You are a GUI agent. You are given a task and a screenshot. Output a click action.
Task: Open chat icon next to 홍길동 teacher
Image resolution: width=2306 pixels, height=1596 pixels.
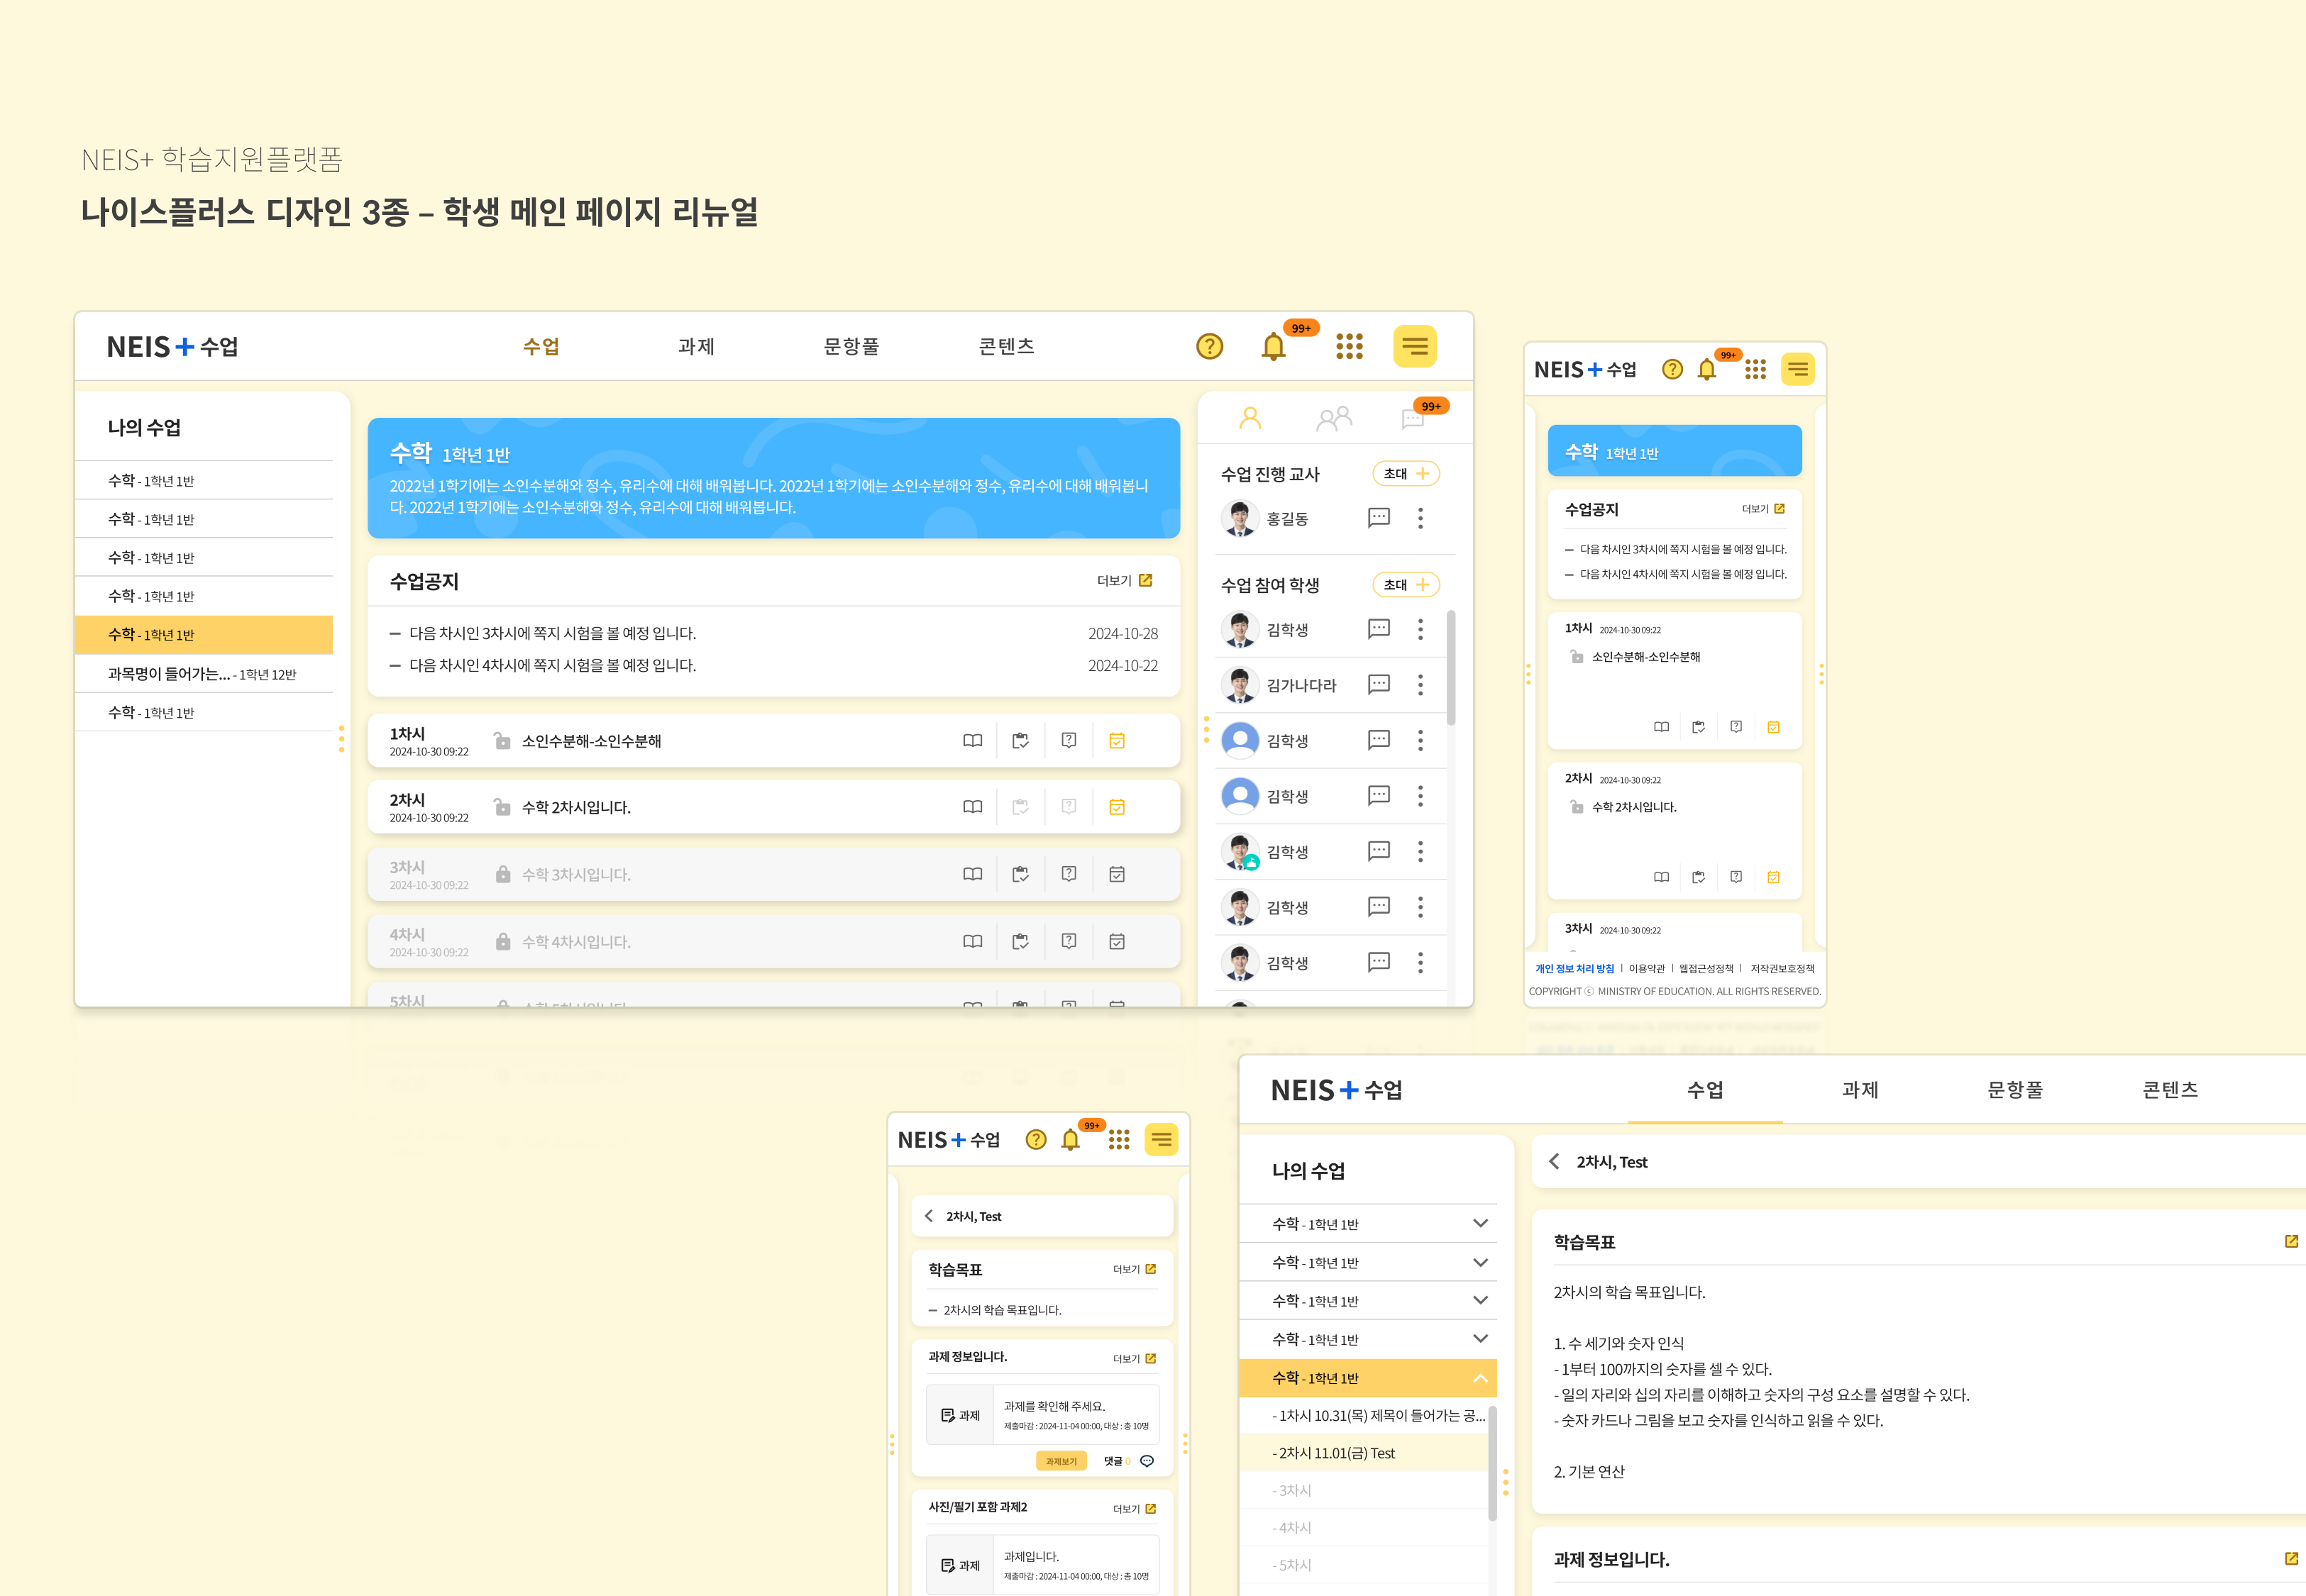[1378, 518]
